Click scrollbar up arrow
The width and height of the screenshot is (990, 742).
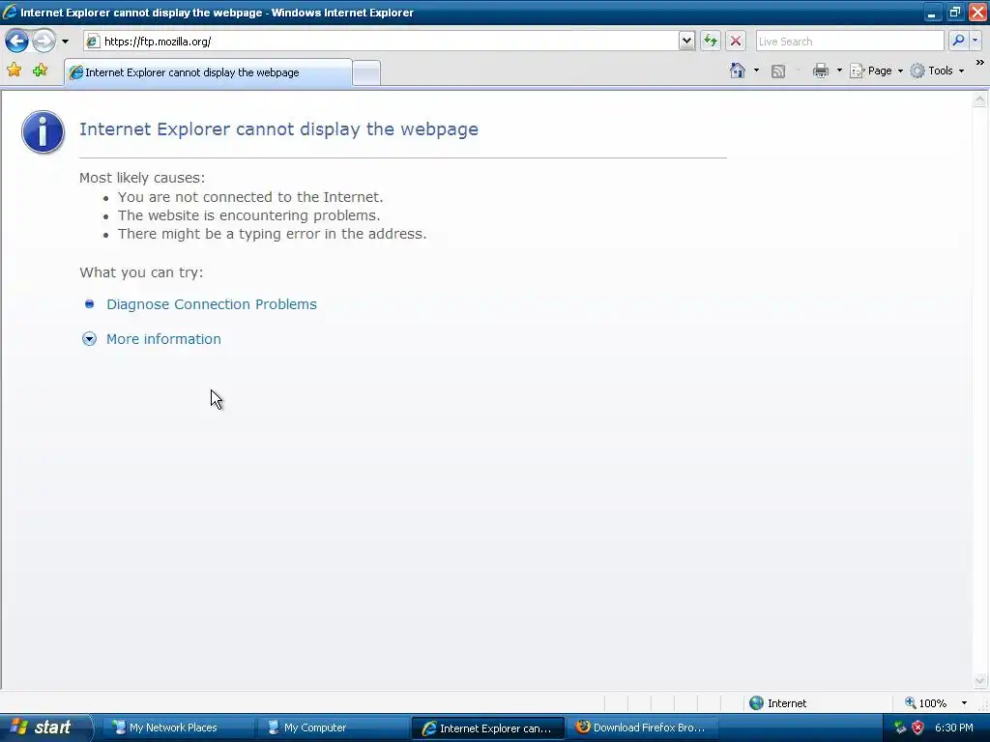coord(980,100)
